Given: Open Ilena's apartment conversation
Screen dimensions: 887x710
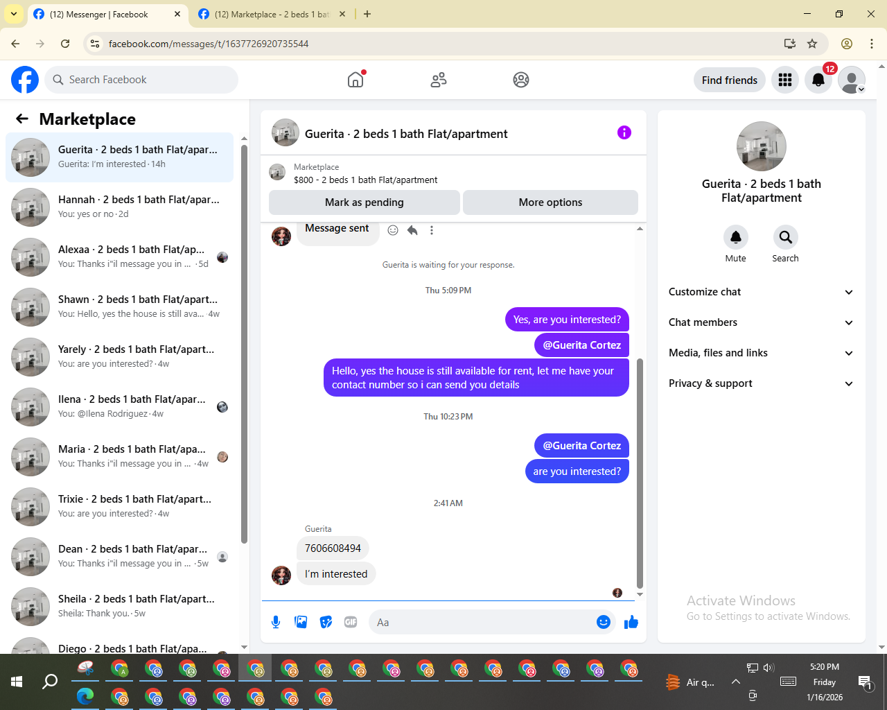Looking at the screenshot, I should 120,406.
